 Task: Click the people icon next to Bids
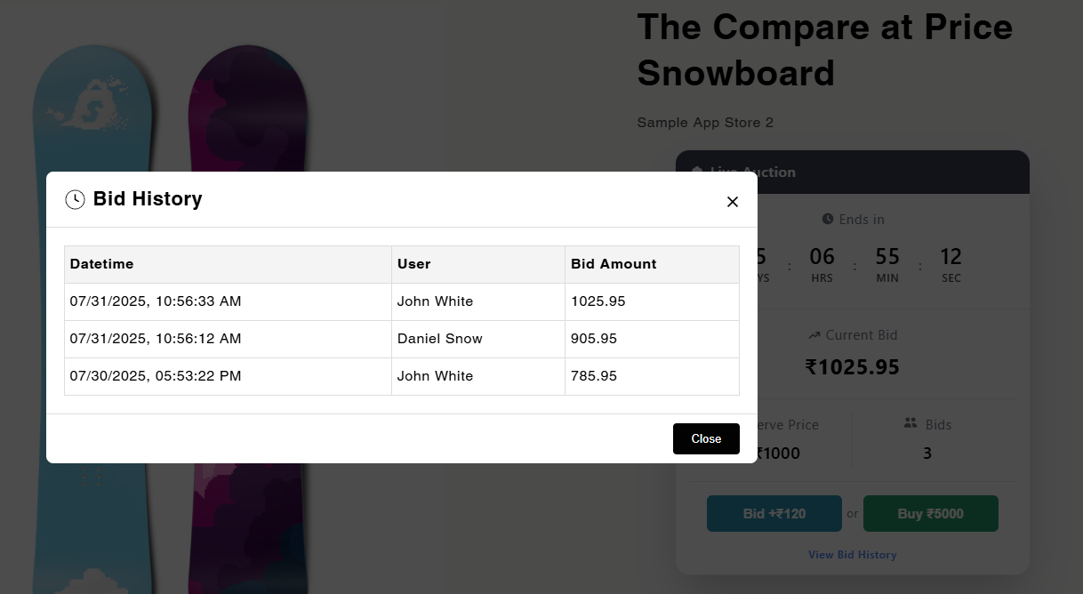click(910, 424)
